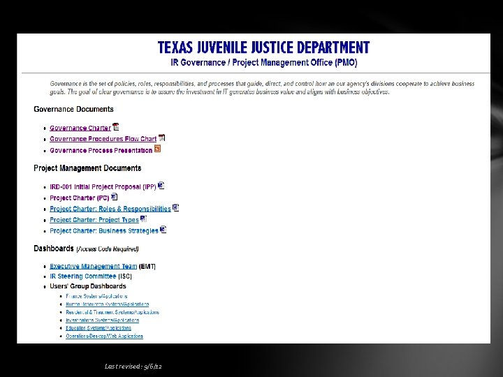
Task: Click Word icon beside Project Charter (PC)
Action: [114, 196]
